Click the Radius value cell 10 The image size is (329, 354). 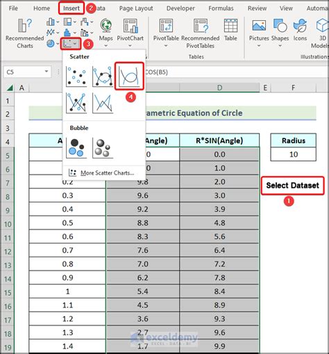click(x=294, y=154)
